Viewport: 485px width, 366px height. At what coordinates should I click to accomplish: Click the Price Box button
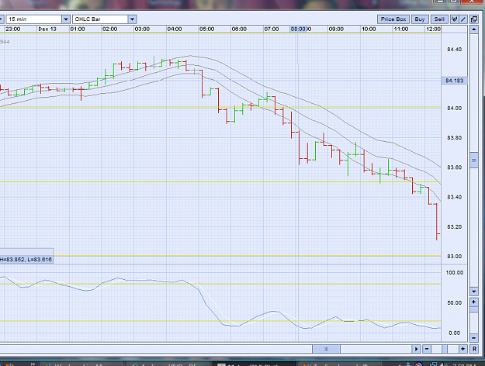tap(393, 19)
